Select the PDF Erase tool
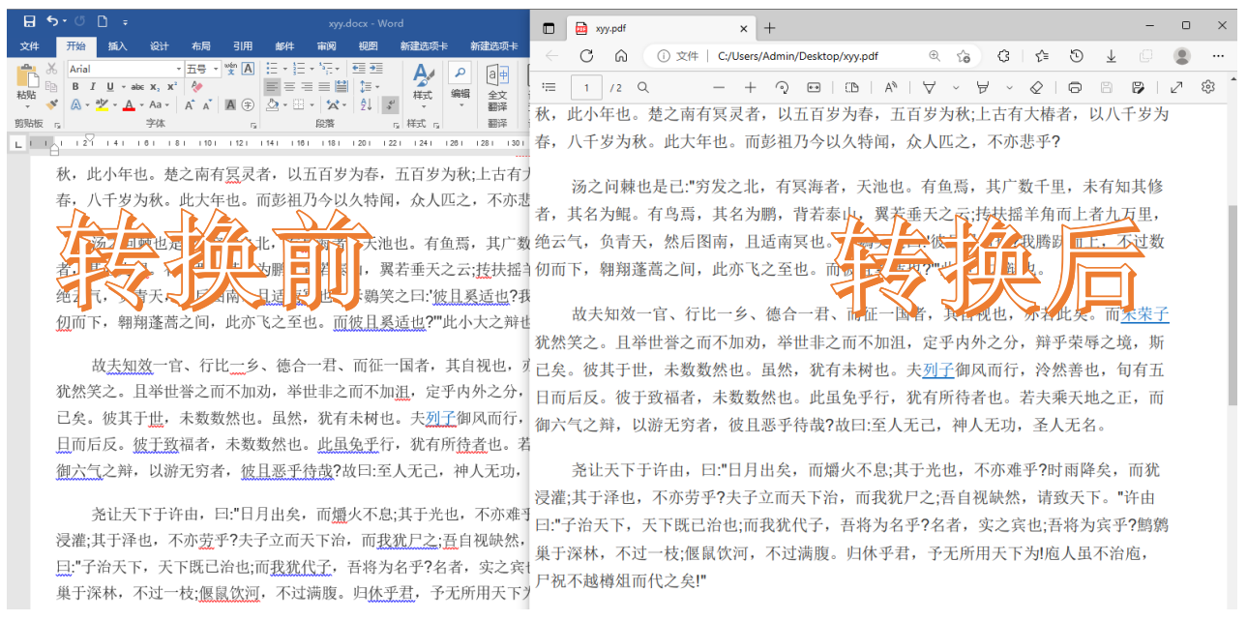This screenshot has width=1247, height=621. pyautogui.click(x=1036, y=87)
